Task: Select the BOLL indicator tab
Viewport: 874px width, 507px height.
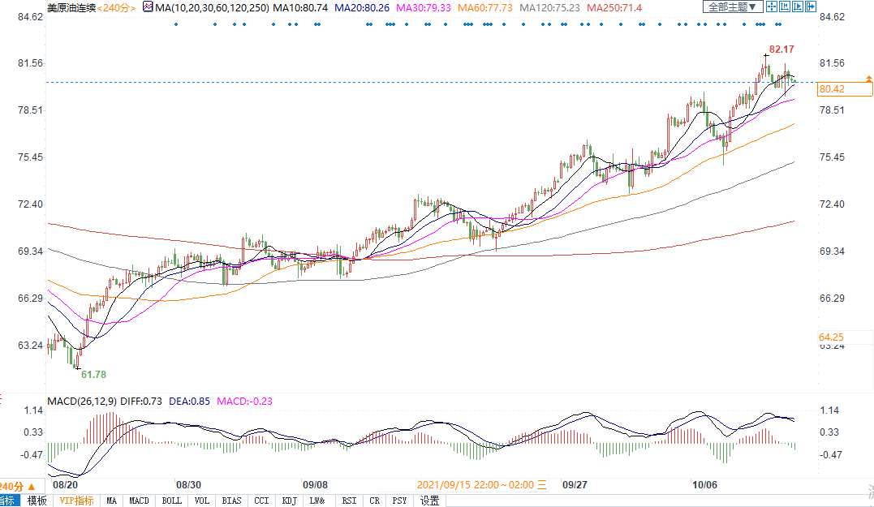Action: click(171, 501)
